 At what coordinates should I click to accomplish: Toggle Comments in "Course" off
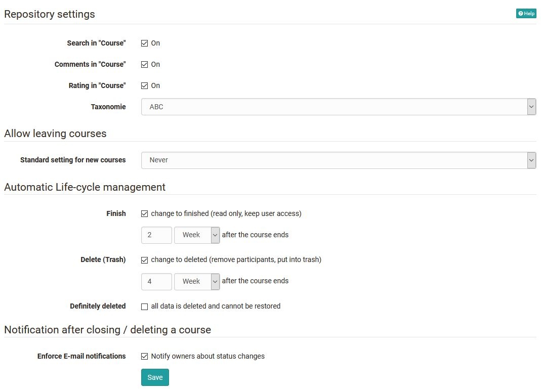click(x=145, y=64)
